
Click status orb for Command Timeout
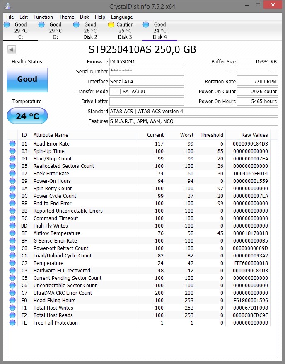click(12, 218)
